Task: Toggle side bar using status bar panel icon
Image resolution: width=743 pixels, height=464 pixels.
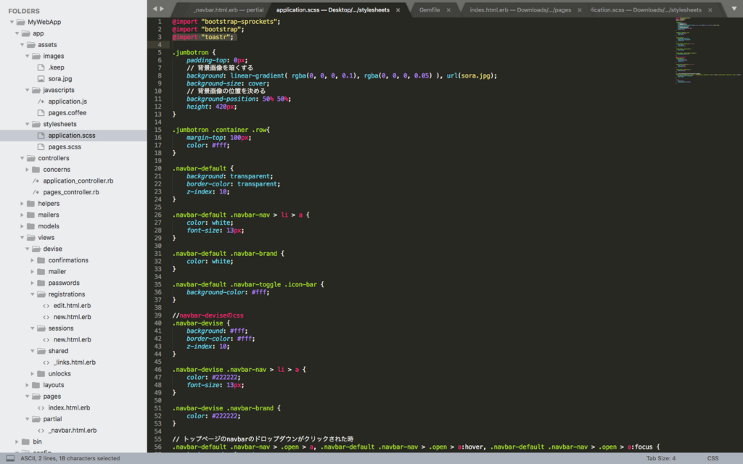Action: [x=10, y=458]
